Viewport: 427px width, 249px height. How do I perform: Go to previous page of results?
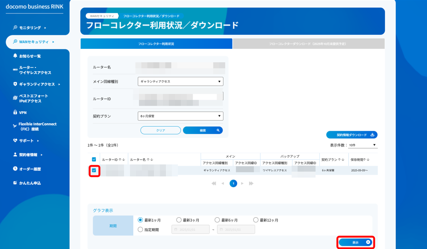click(223, 183)
